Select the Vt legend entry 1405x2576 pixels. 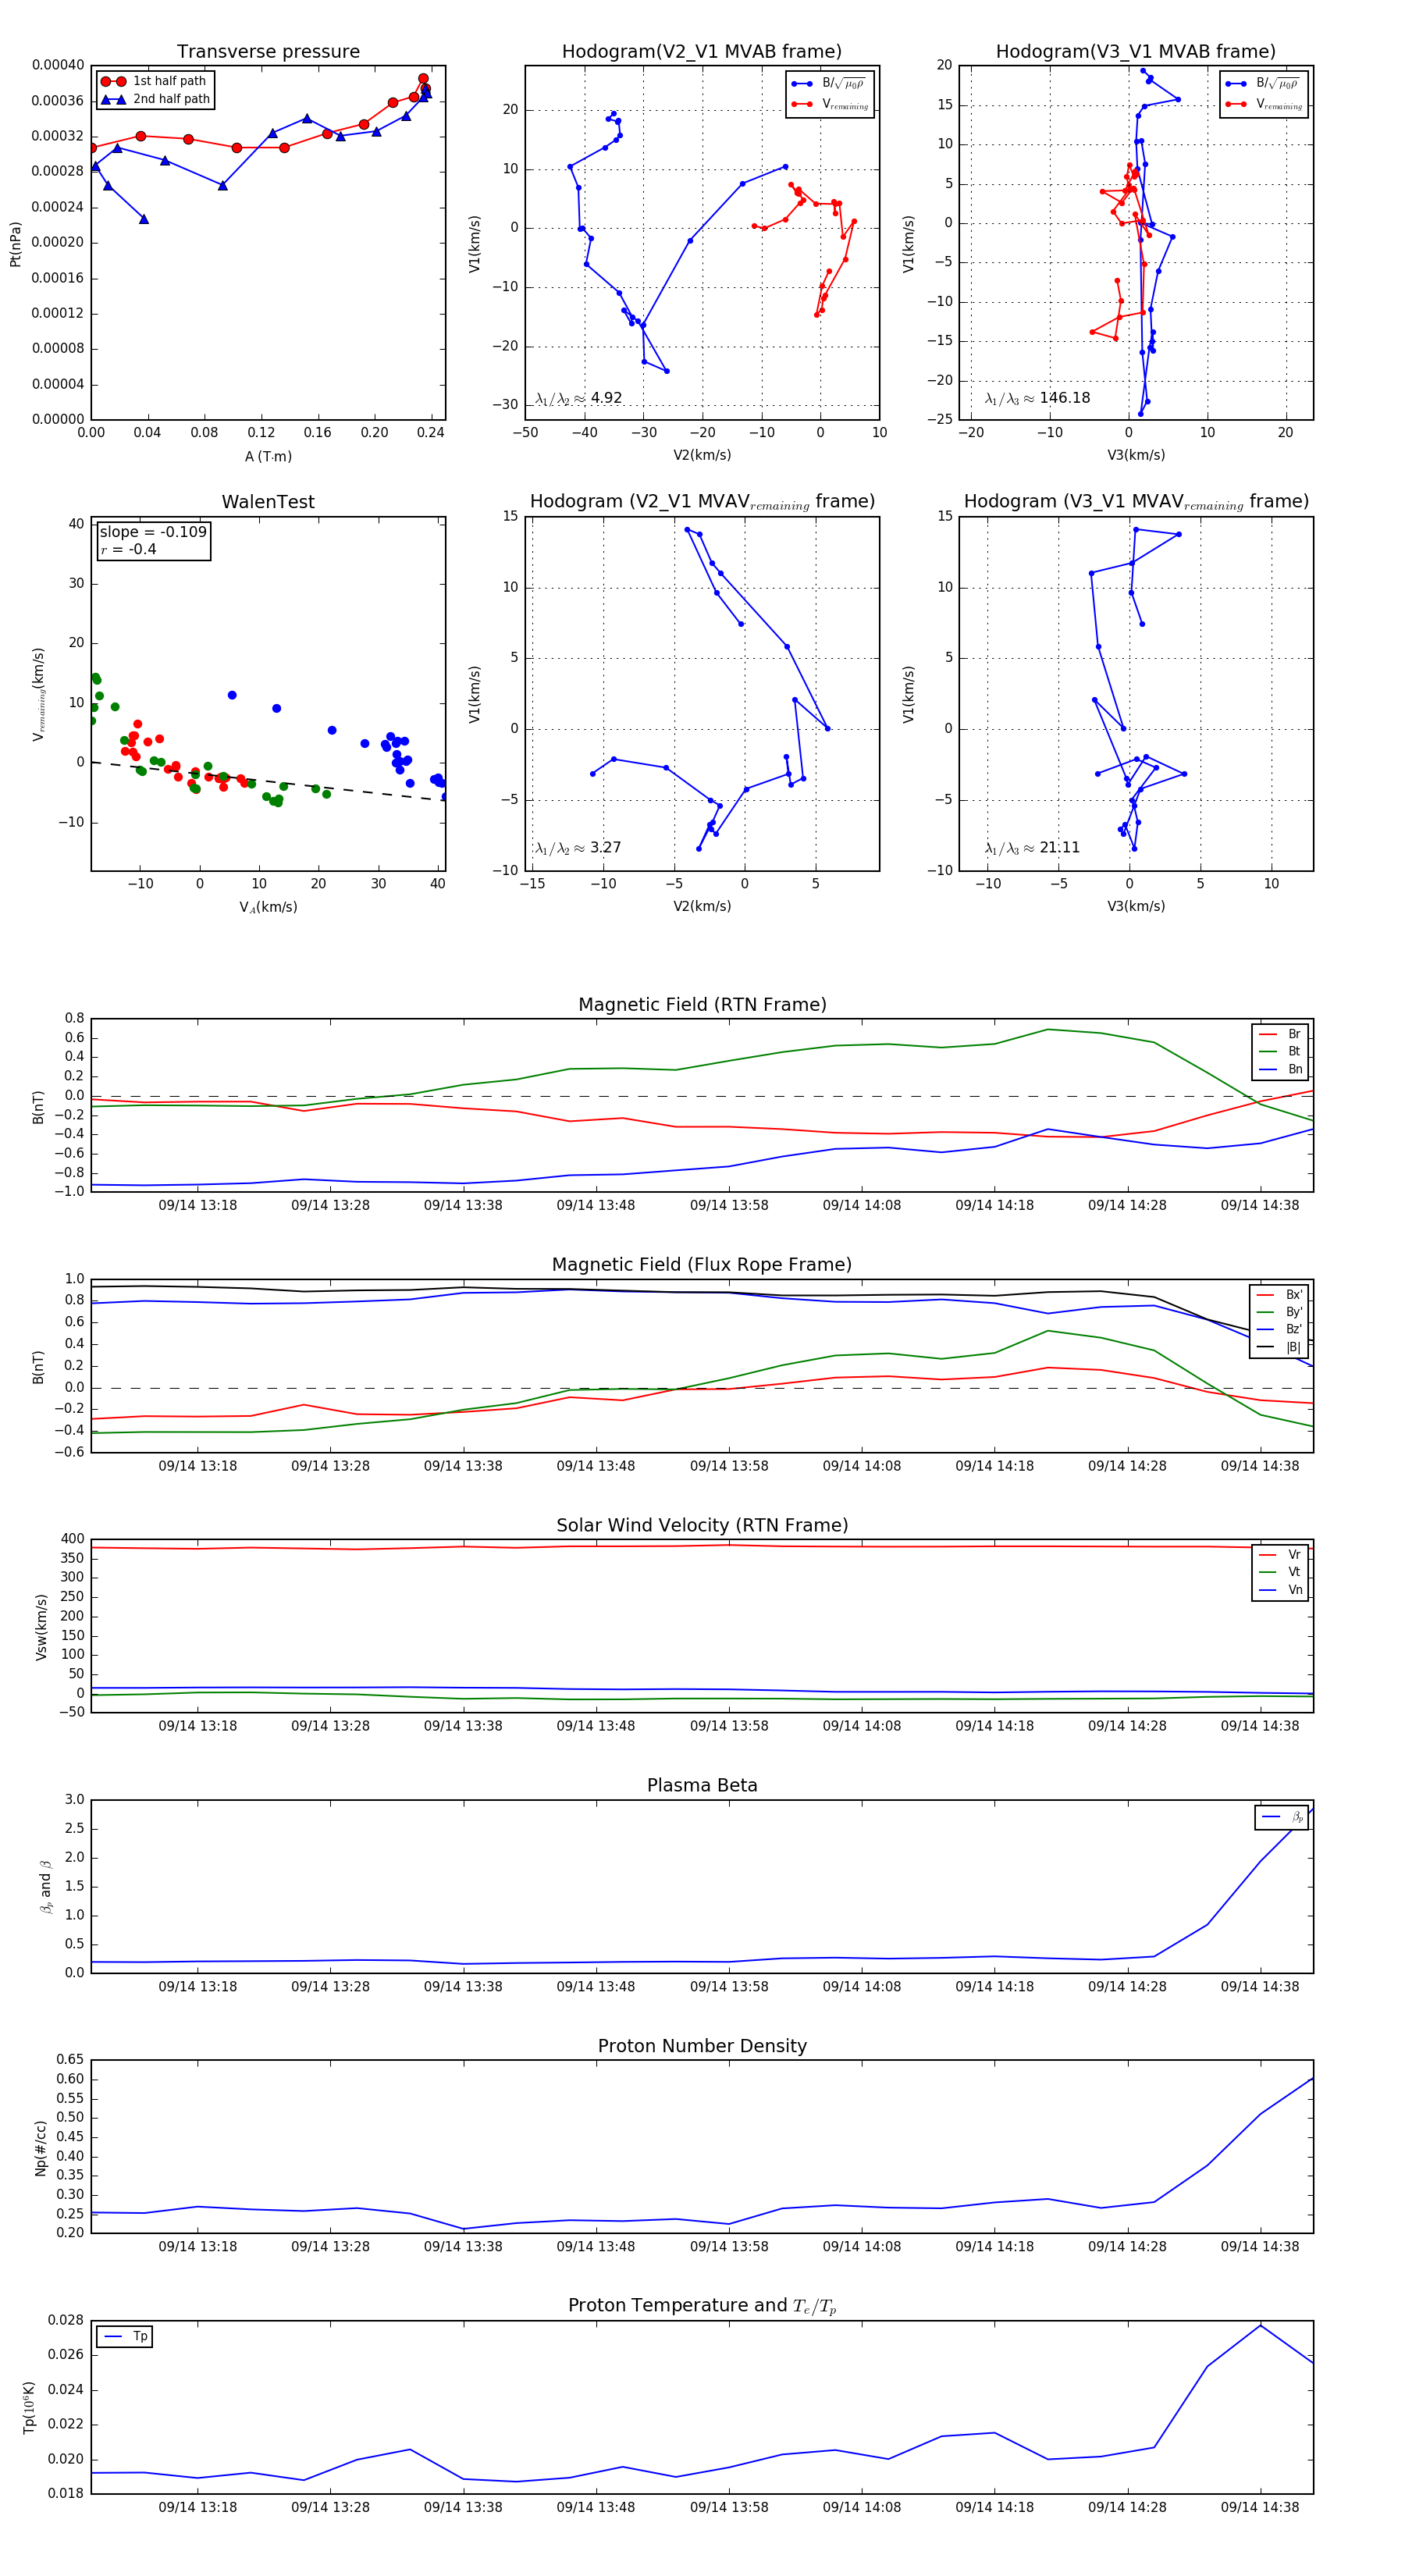click(1281, 1572)
